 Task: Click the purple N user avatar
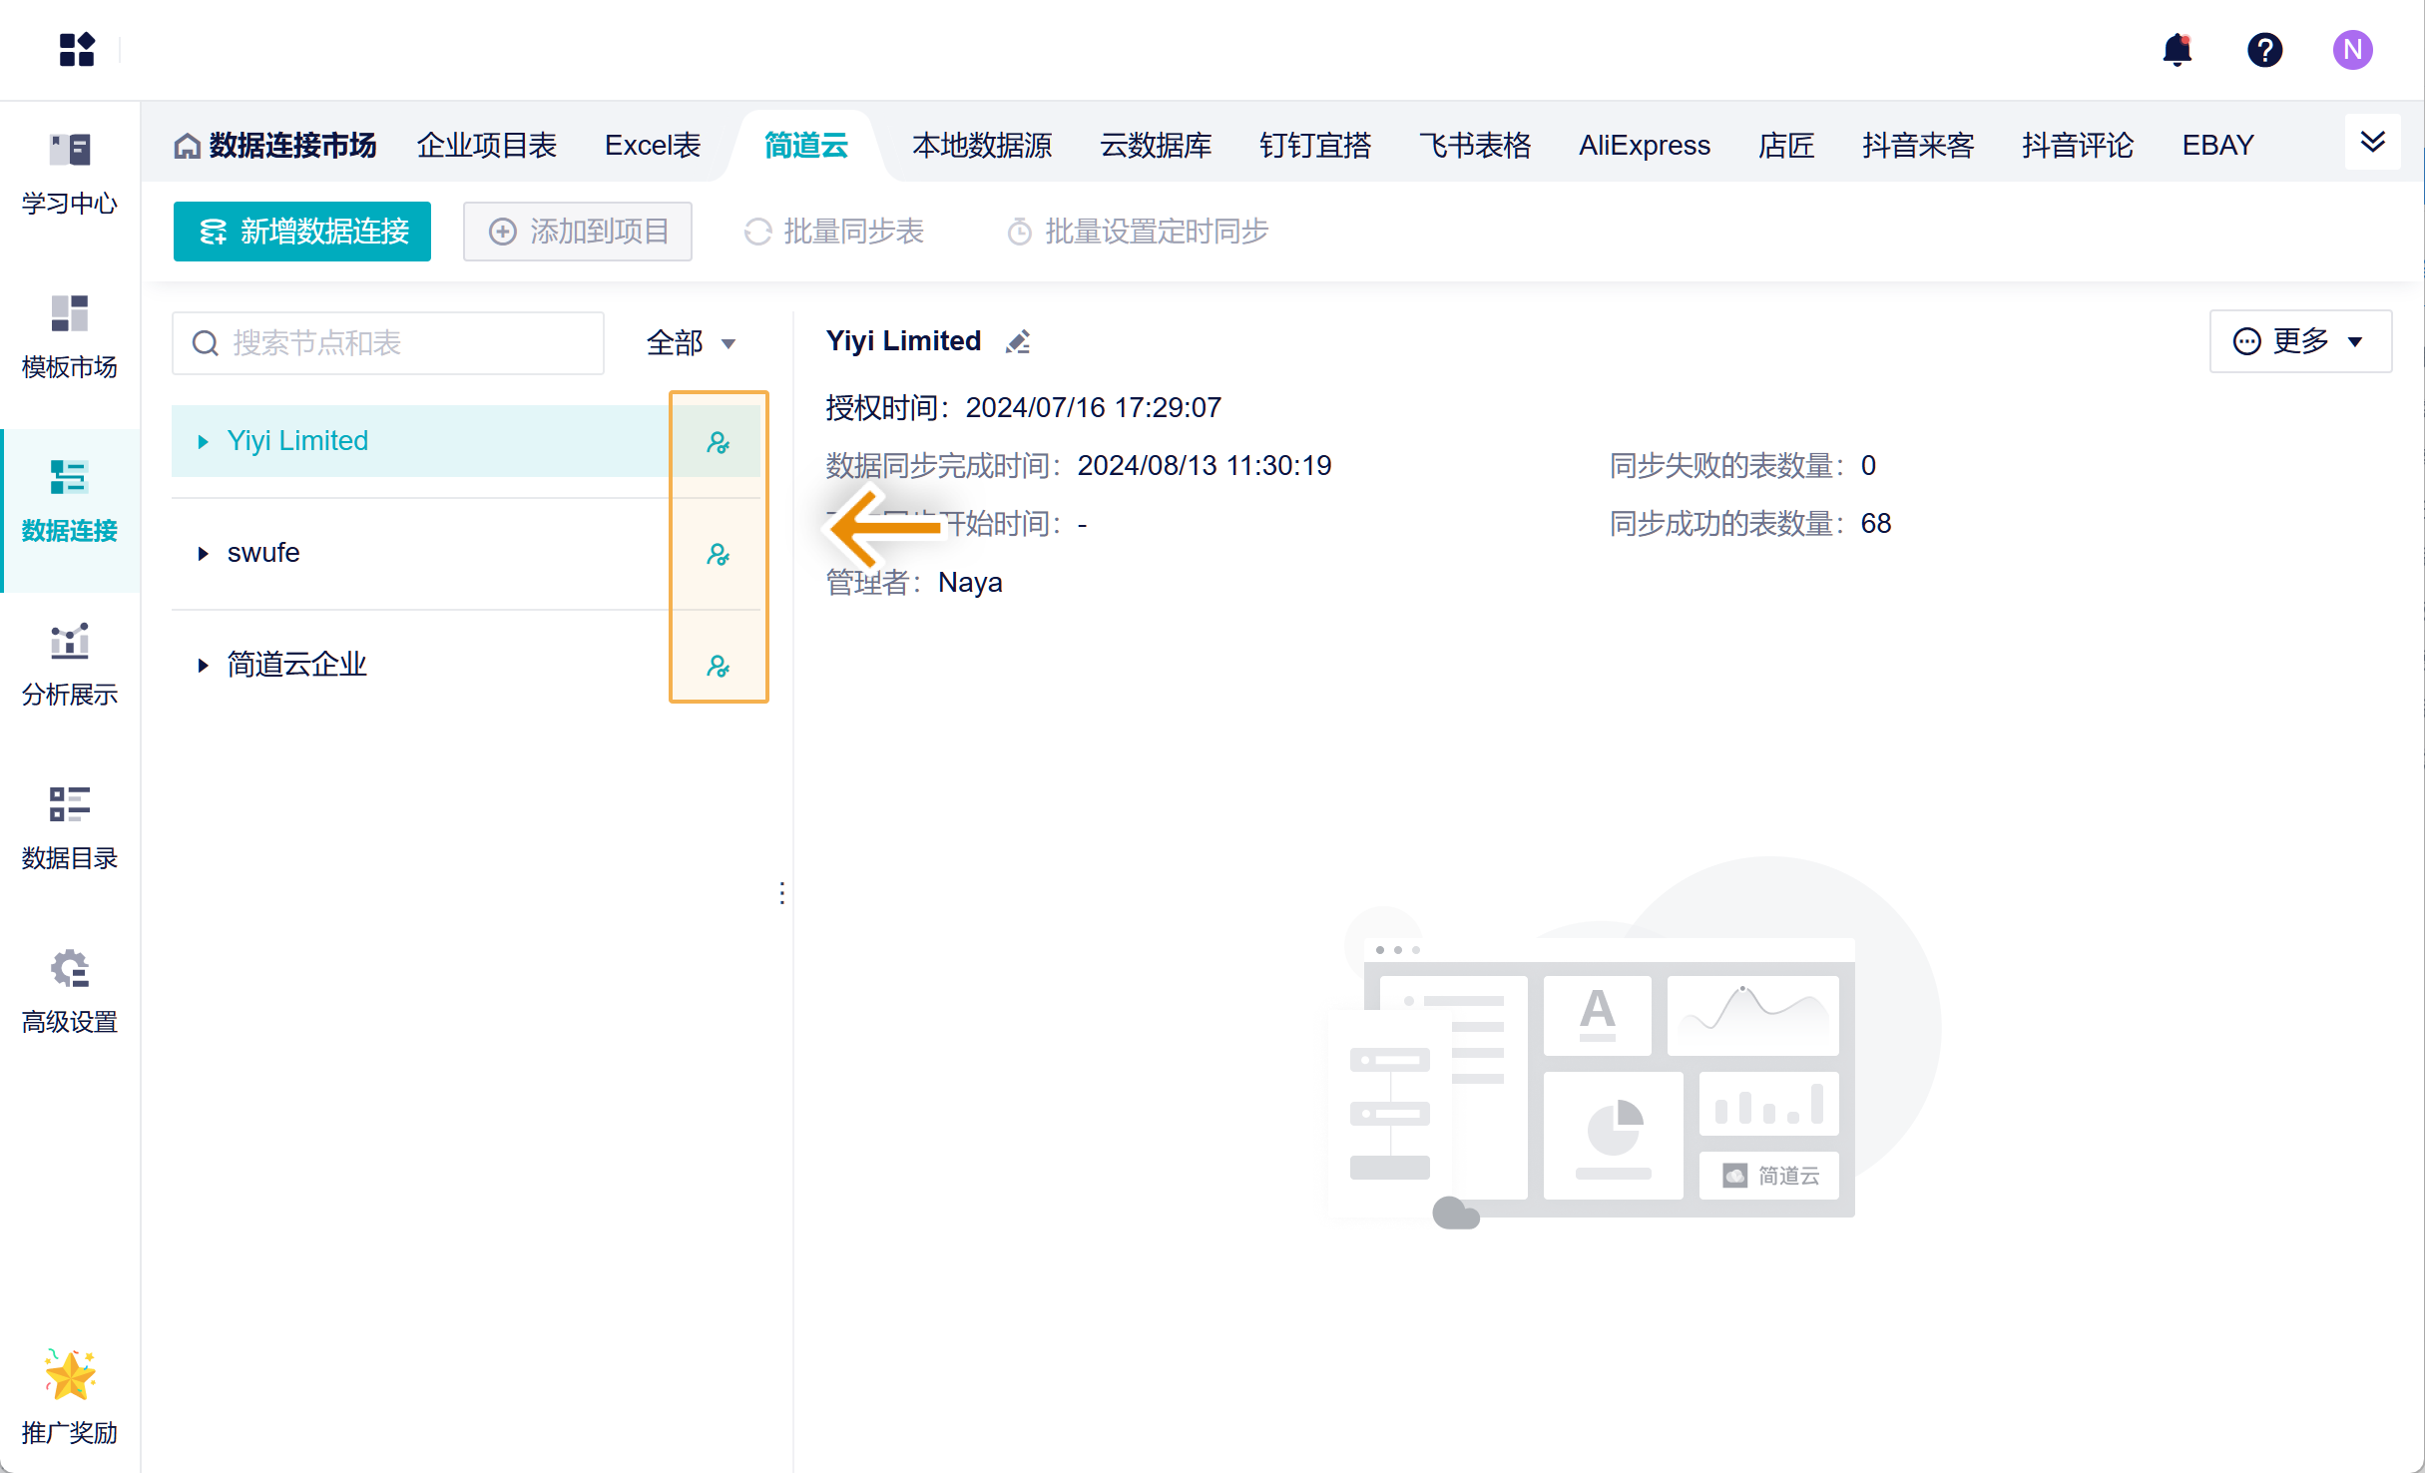(x=2352, y=49)
